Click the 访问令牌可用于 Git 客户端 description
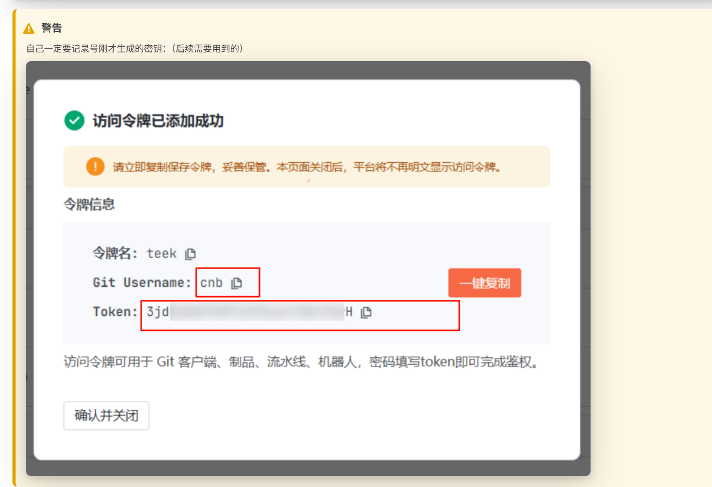Image resolution: width=712 pixels, height=487 pixels. pos(301,361)
